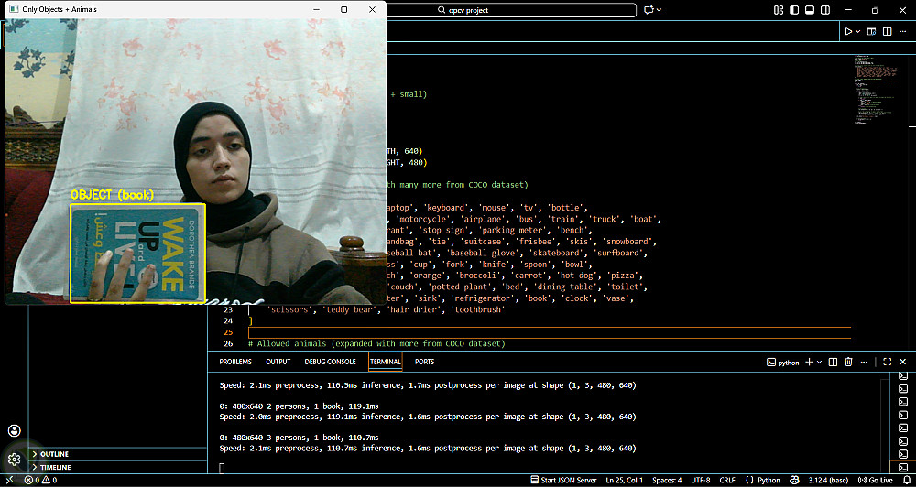This screenshot has height=487, width=916.
Task: Click line number 25 in the gutter
Action: [228, 332]
